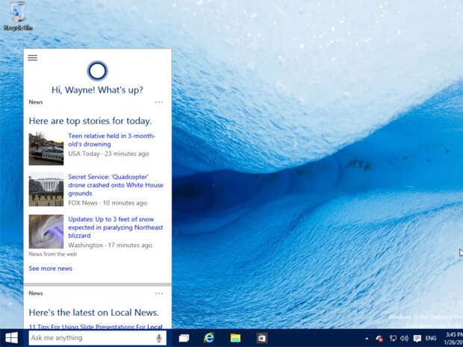Viewport: 463px width, 347px height.
Task: Launch Internet Explorer from taskbar
Action: (x=209, y=338)
